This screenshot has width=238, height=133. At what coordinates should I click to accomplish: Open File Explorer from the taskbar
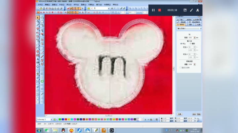tap(55, 130)
